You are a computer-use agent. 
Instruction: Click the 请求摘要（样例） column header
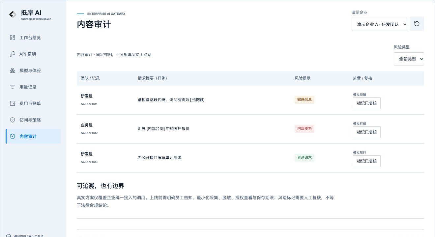click(153, 78)
